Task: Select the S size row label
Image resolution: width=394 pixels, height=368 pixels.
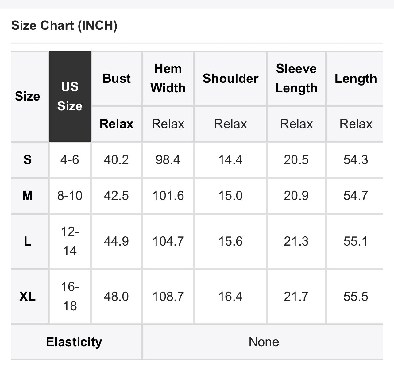Action: click(28, 160)
